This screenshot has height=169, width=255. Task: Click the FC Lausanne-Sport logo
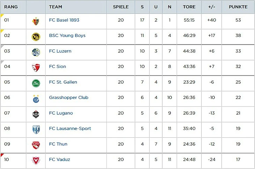pyautogui.click(x=36, y=129)
